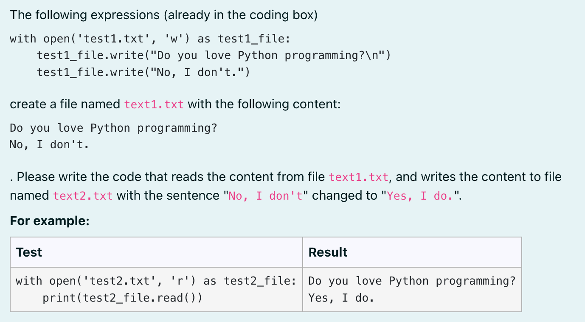Click the "For example:" bold heading
This screenshot has height=322, width=585.
50,221
